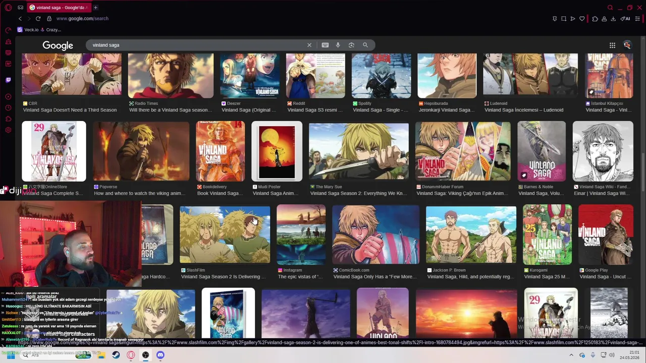
Task: Open Instagram epic vistas image
Action: pos(301,234)
